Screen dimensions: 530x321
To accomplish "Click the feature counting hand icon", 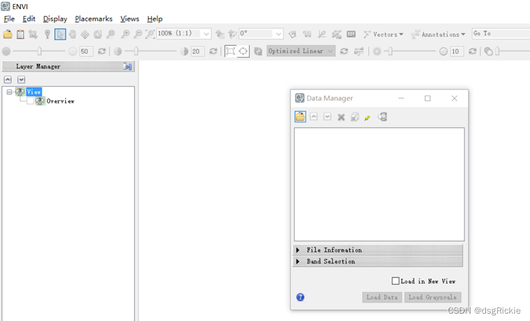I will coord(292,34).
